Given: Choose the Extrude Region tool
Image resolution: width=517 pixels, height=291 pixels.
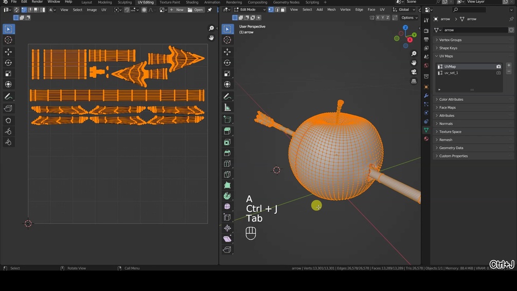Looking at the screenshot, I should point(227,131).
